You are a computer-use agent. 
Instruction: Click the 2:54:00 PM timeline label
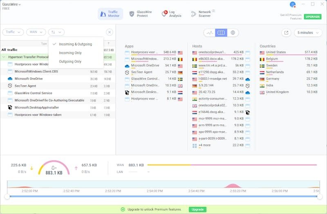pyautogui.click(x=155, y=191)
